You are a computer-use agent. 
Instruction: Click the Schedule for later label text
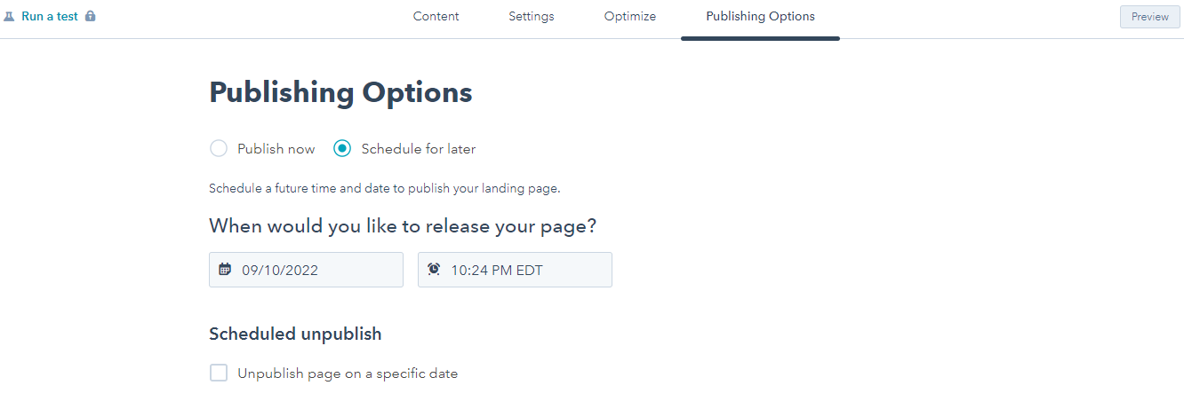coord(419,149)
